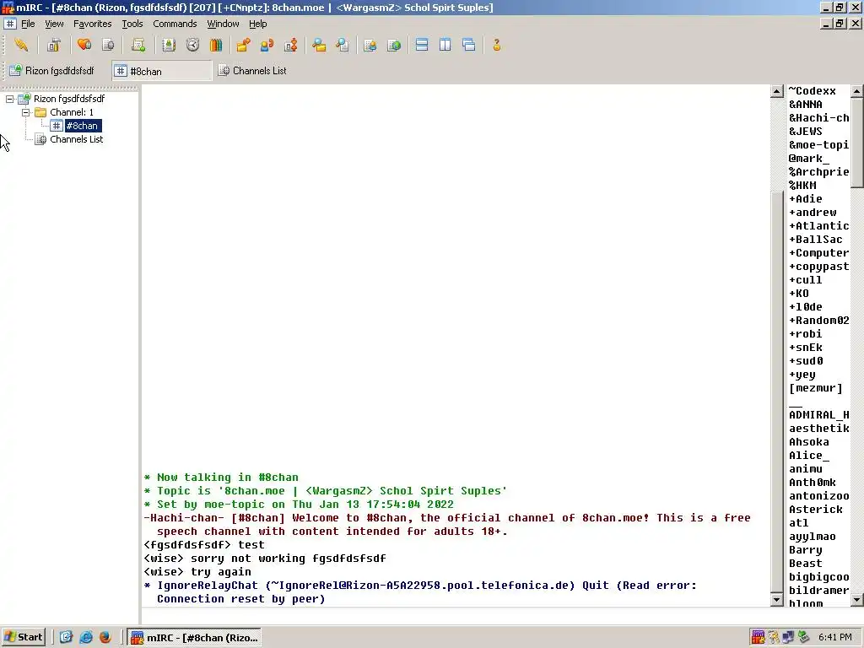The width and height of the screenshot is (864, 648).
Task: Open Channels List toolbar icon
Action: point(109,46)
